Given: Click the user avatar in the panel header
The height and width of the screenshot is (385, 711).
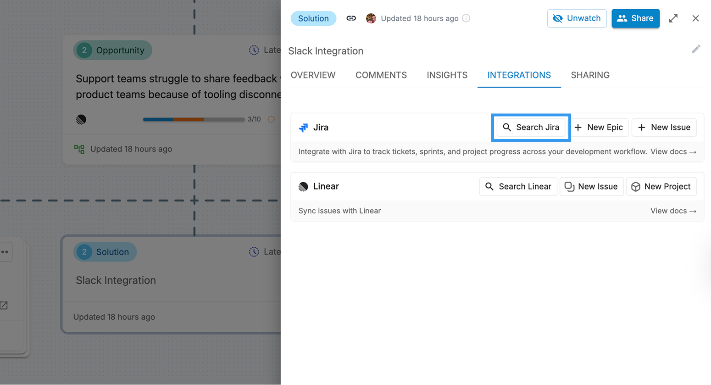Looking at the screenshot, I should [x=371, y=18].
